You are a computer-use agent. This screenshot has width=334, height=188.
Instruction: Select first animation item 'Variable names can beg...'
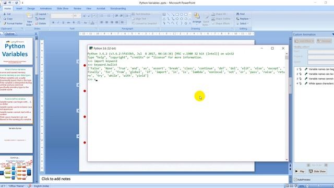(314, 69)
